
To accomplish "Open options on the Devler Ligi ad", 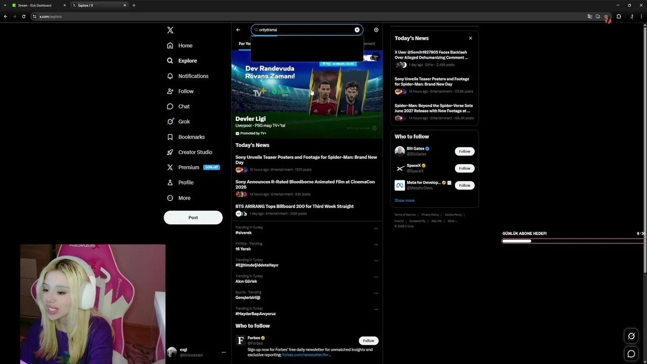I will tap(376, 57).
